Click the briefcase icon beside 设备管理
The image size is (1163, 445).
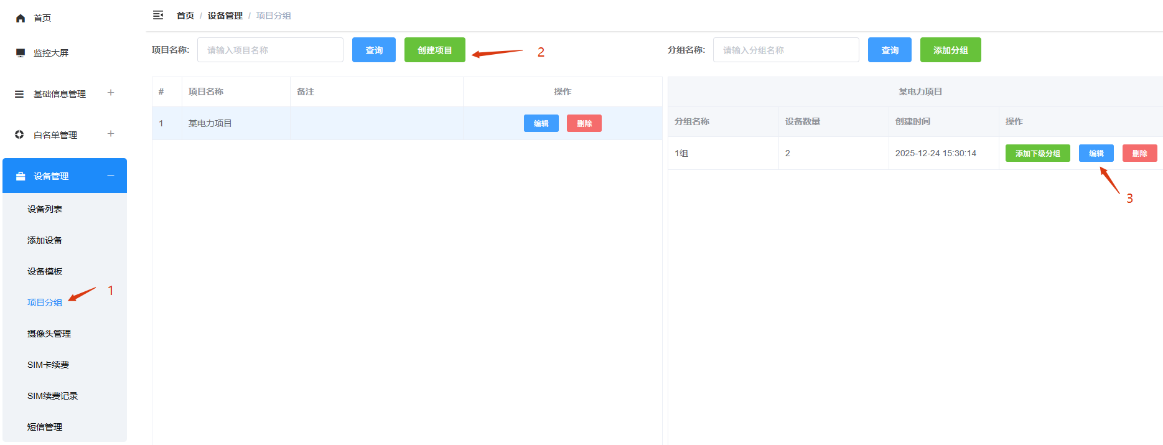click(x=21, y=176)
